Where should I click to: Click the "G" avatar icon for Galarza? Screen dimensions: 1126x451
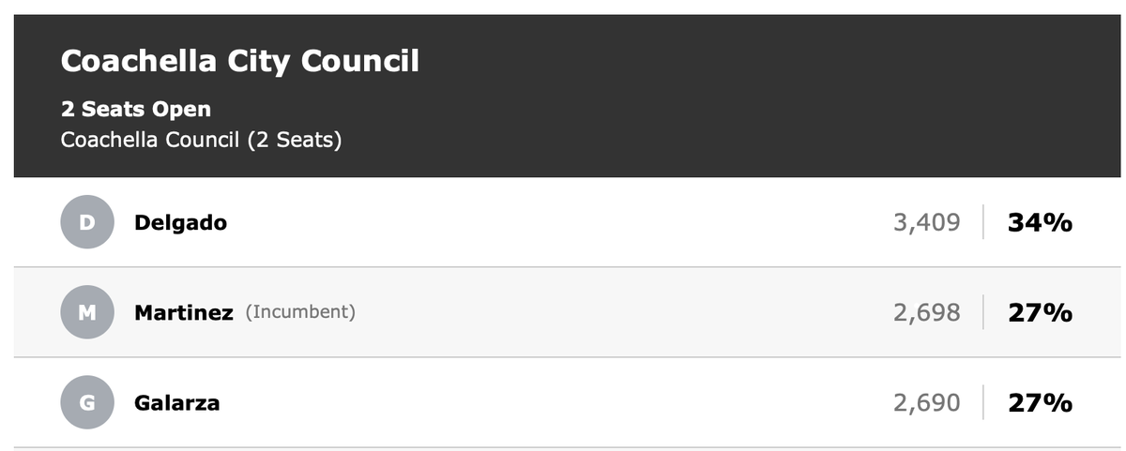click(x=87, y=402)
